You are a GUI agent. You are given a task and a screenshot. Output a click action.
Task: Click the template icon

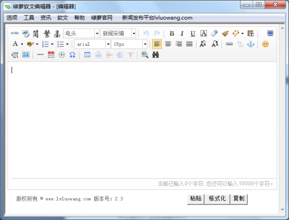point(25,55)
